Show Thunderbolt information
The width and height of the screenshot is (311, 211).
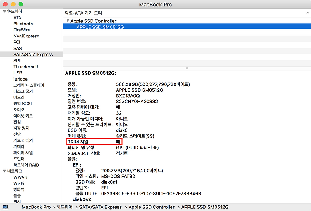(26, 67)
